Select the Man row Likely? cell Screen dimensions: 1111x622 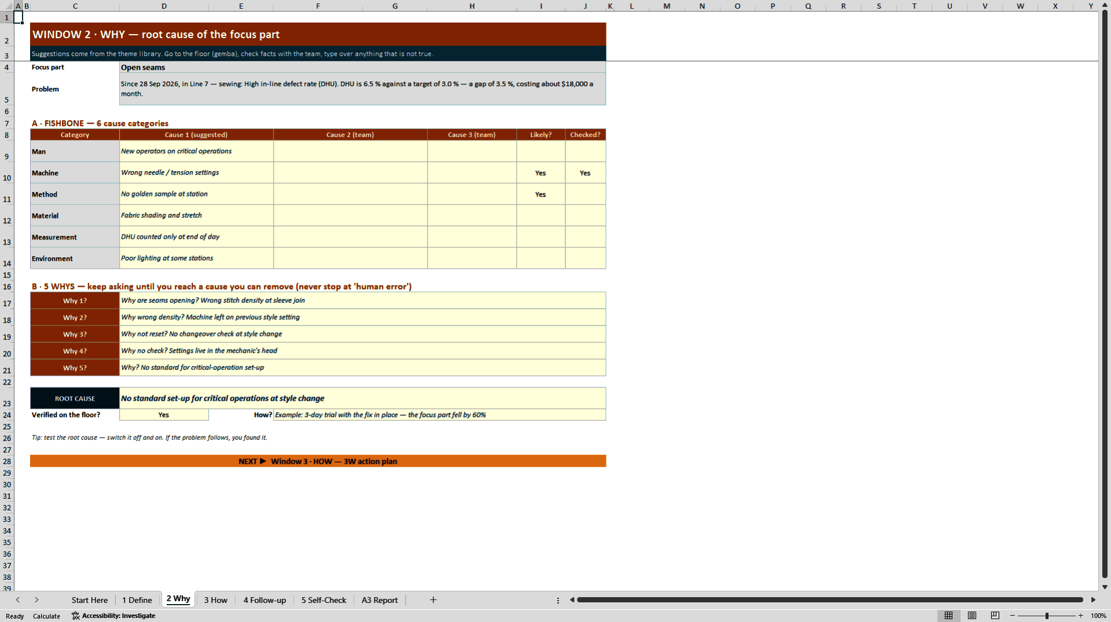pos(540,151)
